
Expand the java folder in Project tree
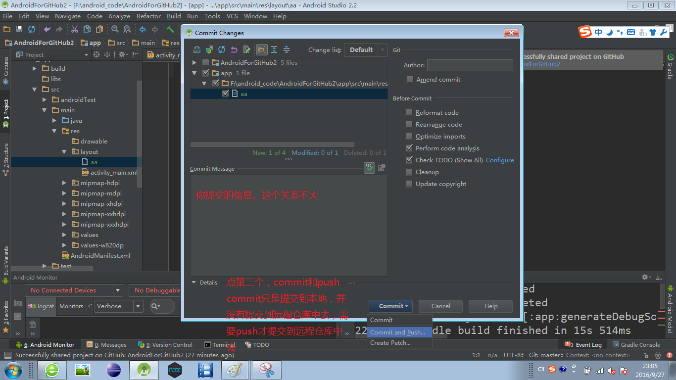54,120
